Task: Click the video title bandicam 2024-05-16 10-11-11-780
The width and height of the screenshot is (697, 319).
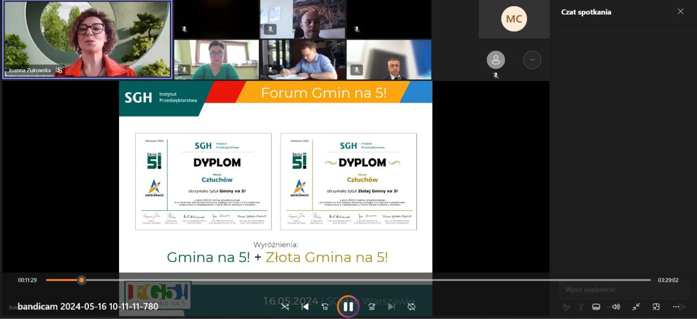Action: (x=88, y=306)
